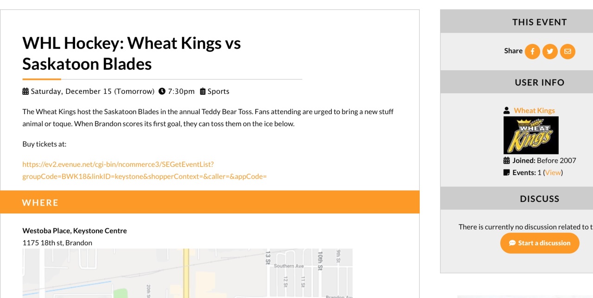This screenshot has height=298, width=593.
Task: Click the Wheat Kings logo thumbnail
Action: 531,135
